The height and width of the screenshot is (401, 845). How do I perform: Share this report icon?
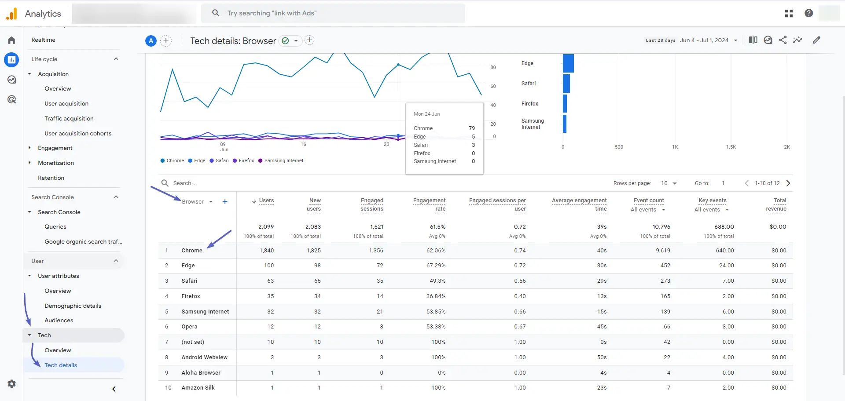(x=783, y=40)
